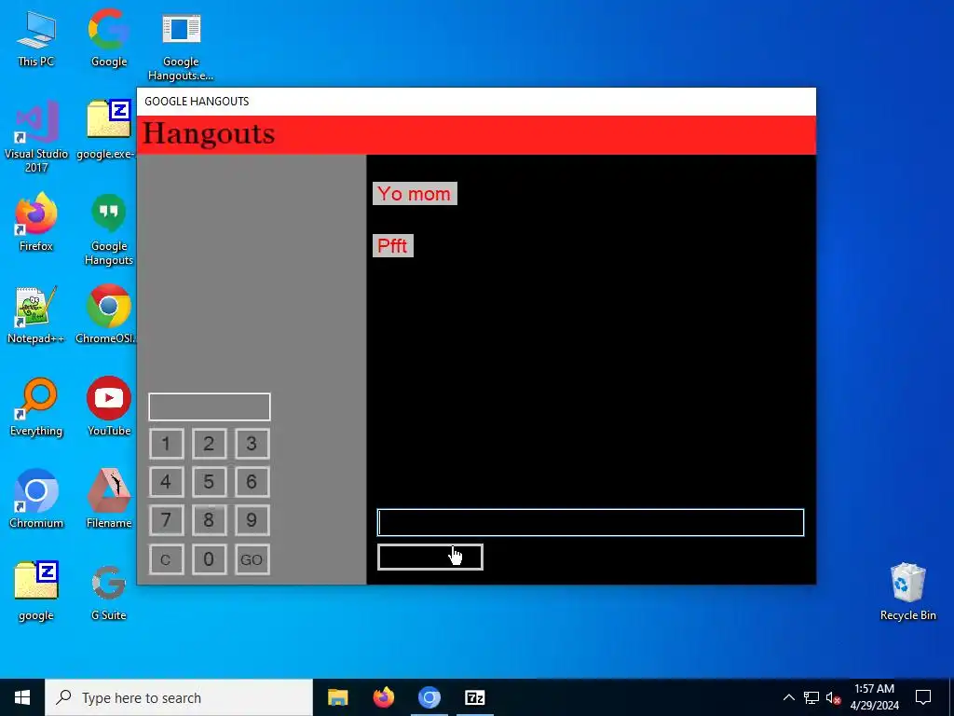Select the 'Yo mom' chat message
This screenshot has height=716, width=954.
(x=415, y=194)
